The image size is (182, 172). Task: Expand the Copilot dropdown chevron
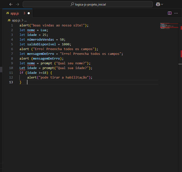click(x=162, y=4)
